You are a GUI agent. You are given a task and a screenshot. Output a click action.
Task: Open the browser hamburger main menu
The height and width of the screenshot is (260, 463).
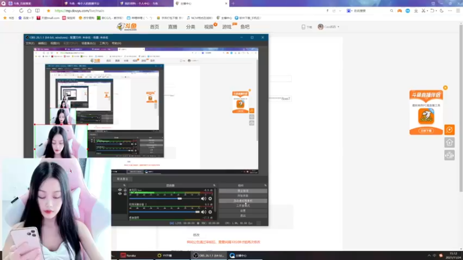[x=458, y=10]
